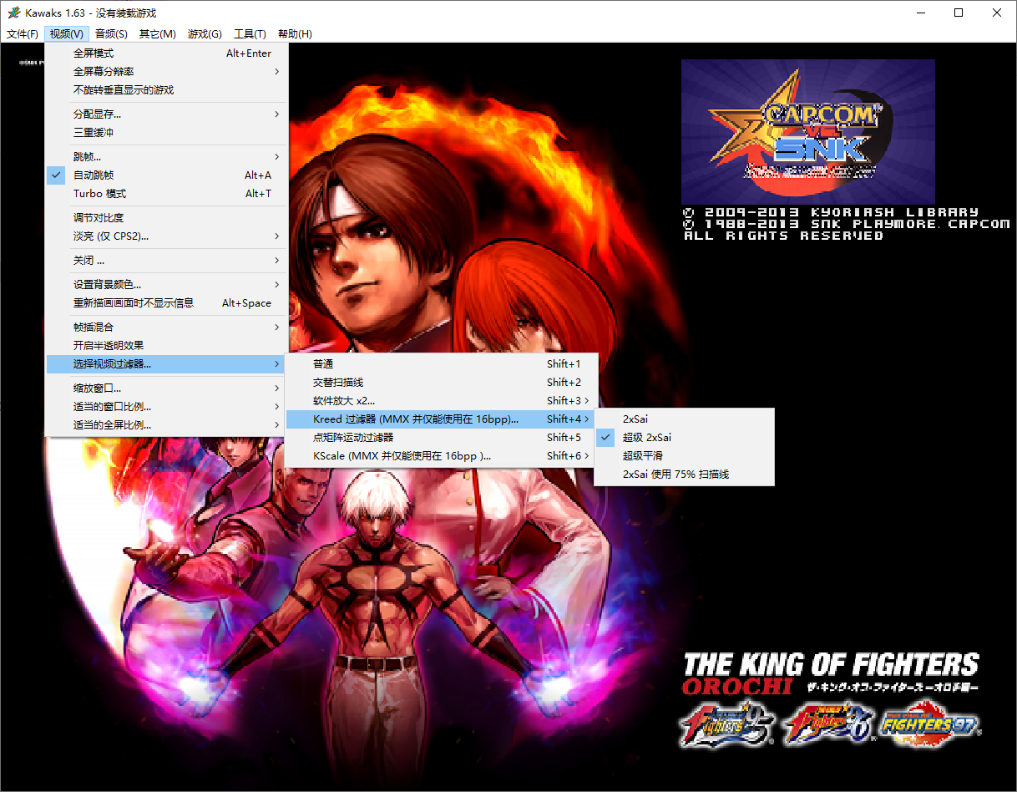The image size is (1017, 792).
Task: Toggle 不旋转垂直显示的游戏 option
Action: (167, 90)
